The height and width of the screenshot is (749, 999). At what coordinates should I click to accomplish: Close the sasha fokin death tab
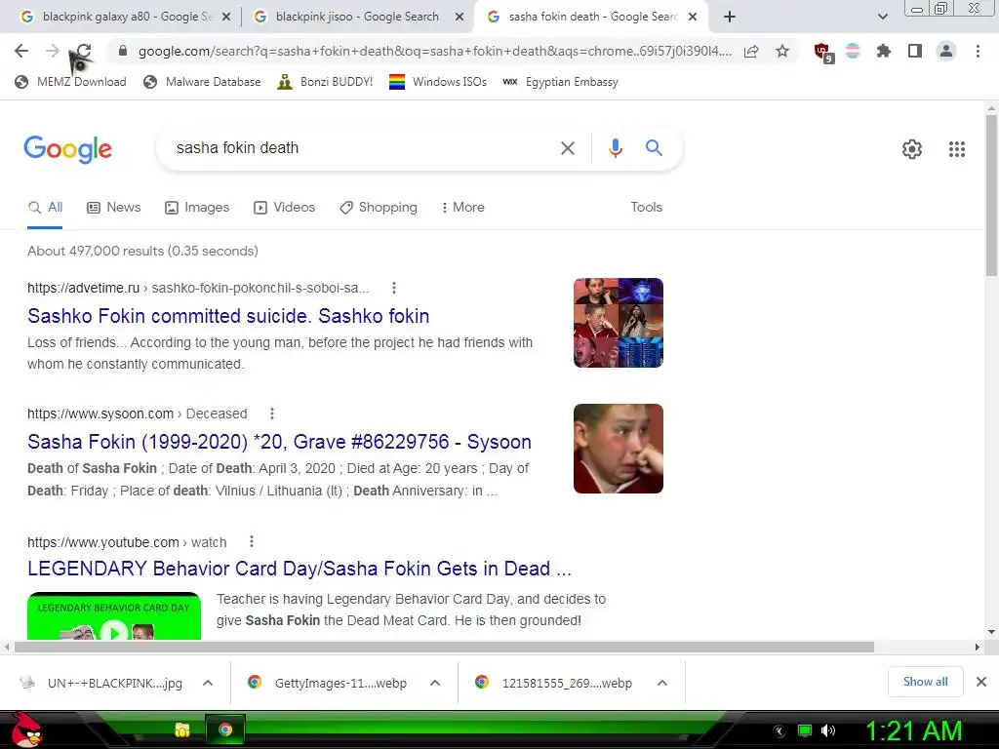694,18
